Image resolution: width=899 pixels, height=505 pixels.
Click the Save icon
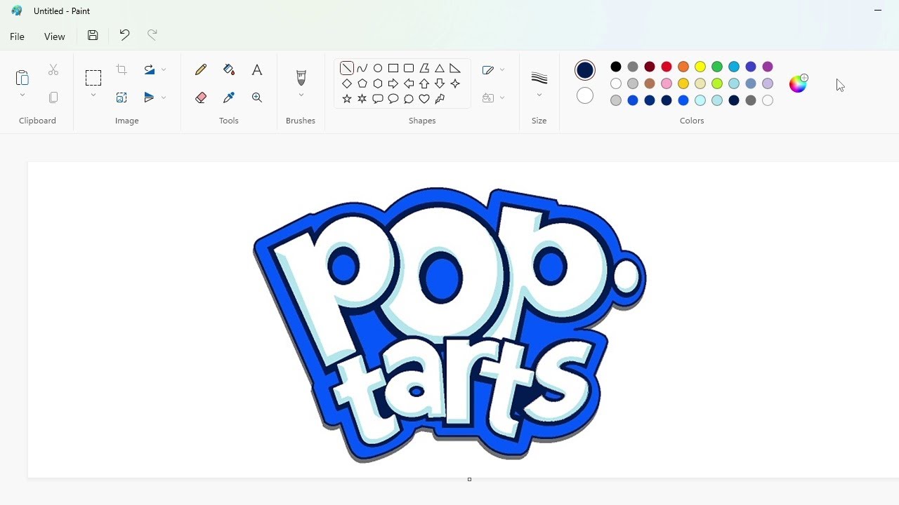pyautogui.click(x=93, y=35)
